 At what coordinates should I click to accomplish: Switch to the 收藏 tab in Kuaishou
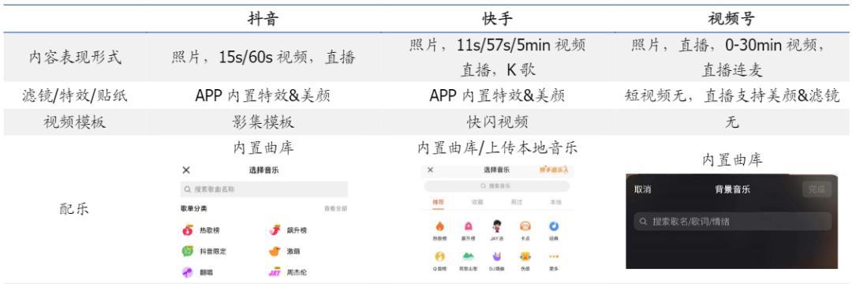pos(476,202)
